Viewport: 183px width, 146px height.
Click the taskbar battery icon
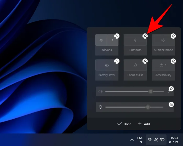[162, 139]
